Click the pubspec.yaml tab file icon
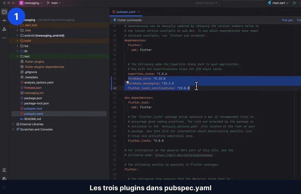 (114, 12)
